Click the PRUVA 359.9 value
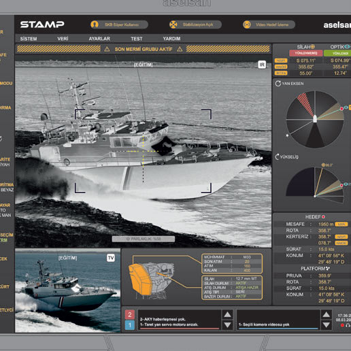Image resolution: width=351 pixels, height=351 pixels. [324, 275]
